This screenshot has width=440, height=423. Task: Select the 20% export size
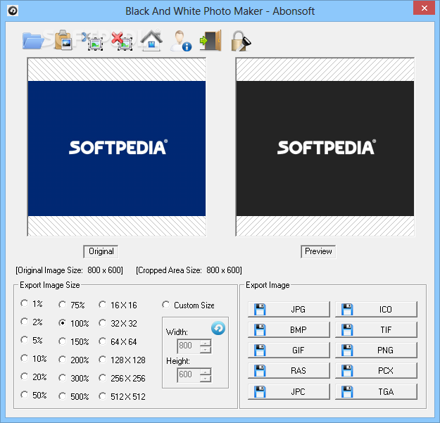coord(34,377)
